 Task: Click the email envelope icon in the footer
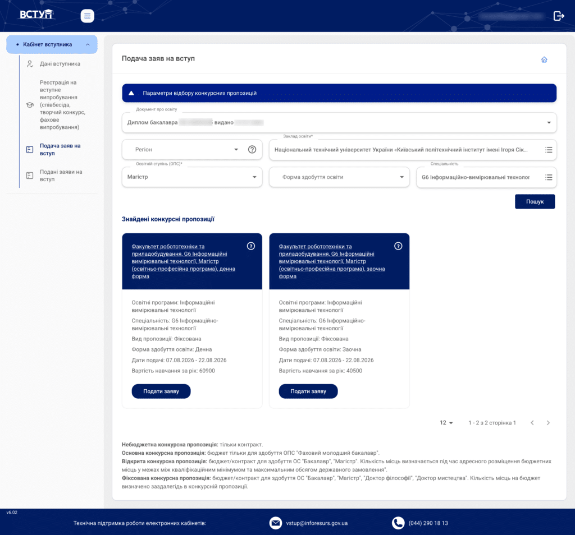pos(275,523)
